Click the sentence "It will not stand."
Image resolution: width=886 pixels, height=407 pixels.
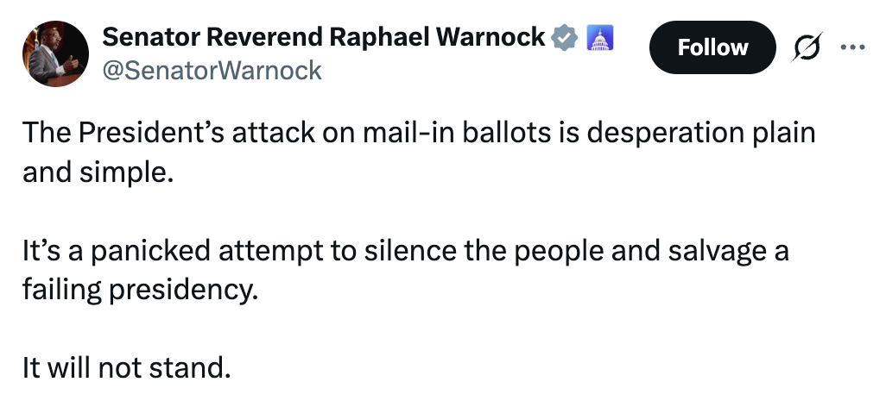pyautogui.click(x=127, y=368)
